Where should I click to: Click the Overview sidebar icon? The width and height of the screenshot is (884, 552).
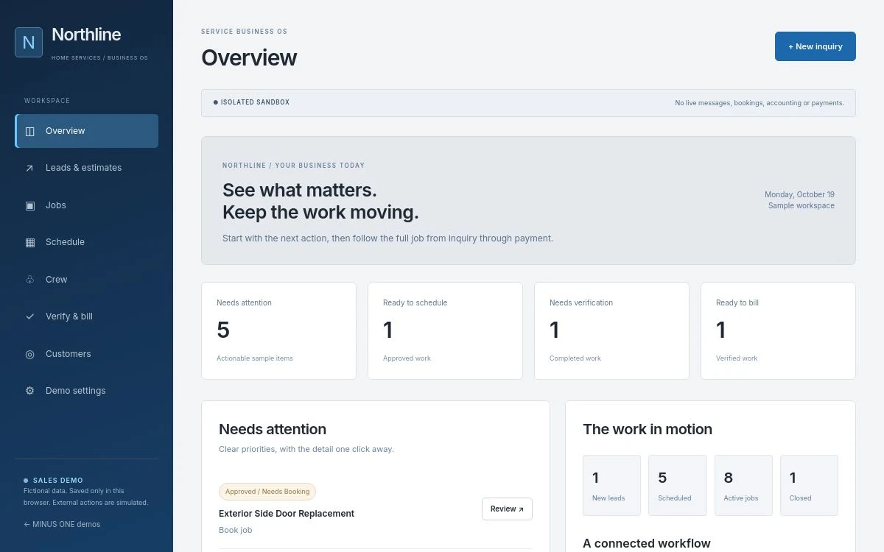coord(29,131)
